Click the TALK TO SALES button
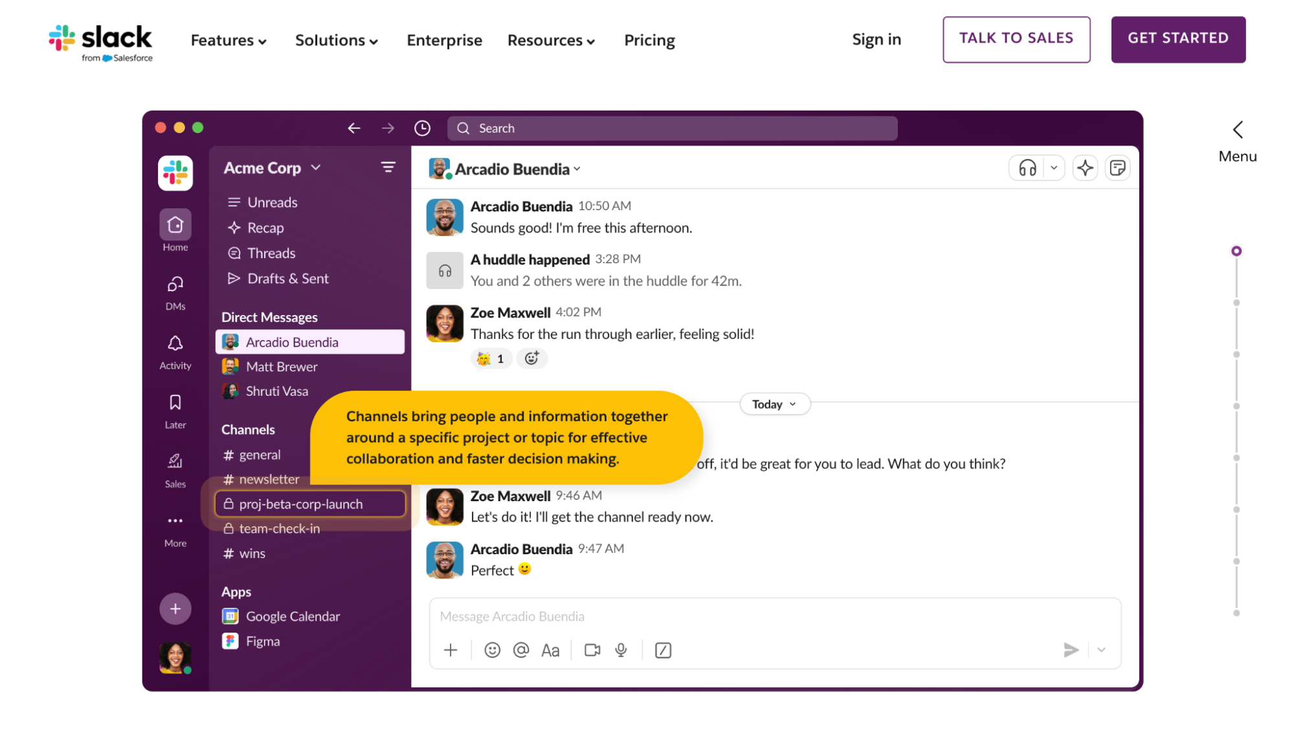Image resolution: width=1294 pixels, height=734 pixels. (1016, 39)
